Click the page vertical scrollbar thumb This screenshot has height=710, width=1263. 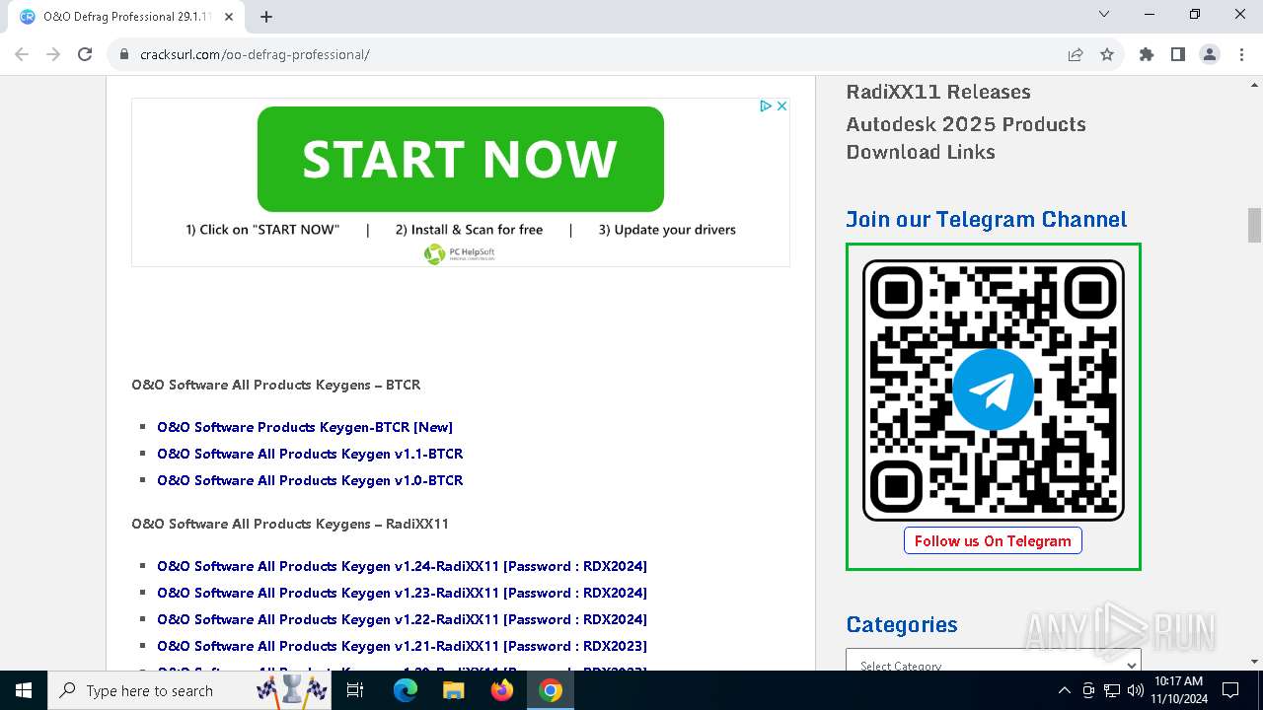tap(1254, 225)
